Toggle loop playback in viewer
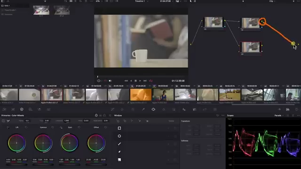The height and width of the screenshot is (169, 301). point(150,81)
